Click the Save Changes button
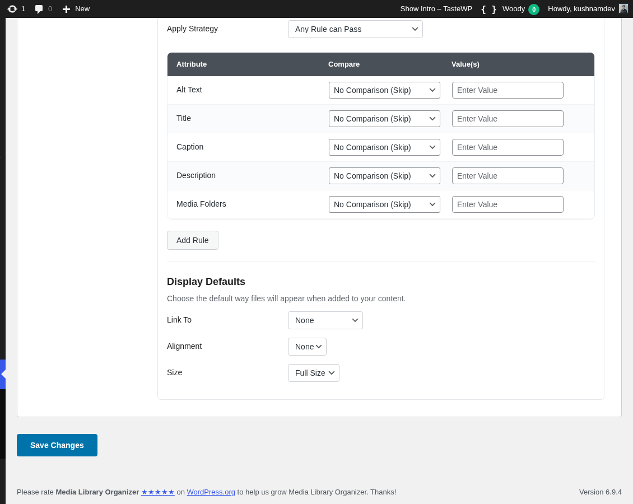This screenshot has height=504, width=633. point(57,445)
